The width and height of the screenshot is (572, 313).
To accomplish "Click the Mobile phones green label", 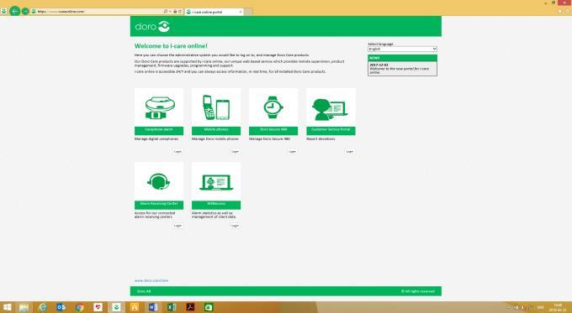I will click(216, 131).
